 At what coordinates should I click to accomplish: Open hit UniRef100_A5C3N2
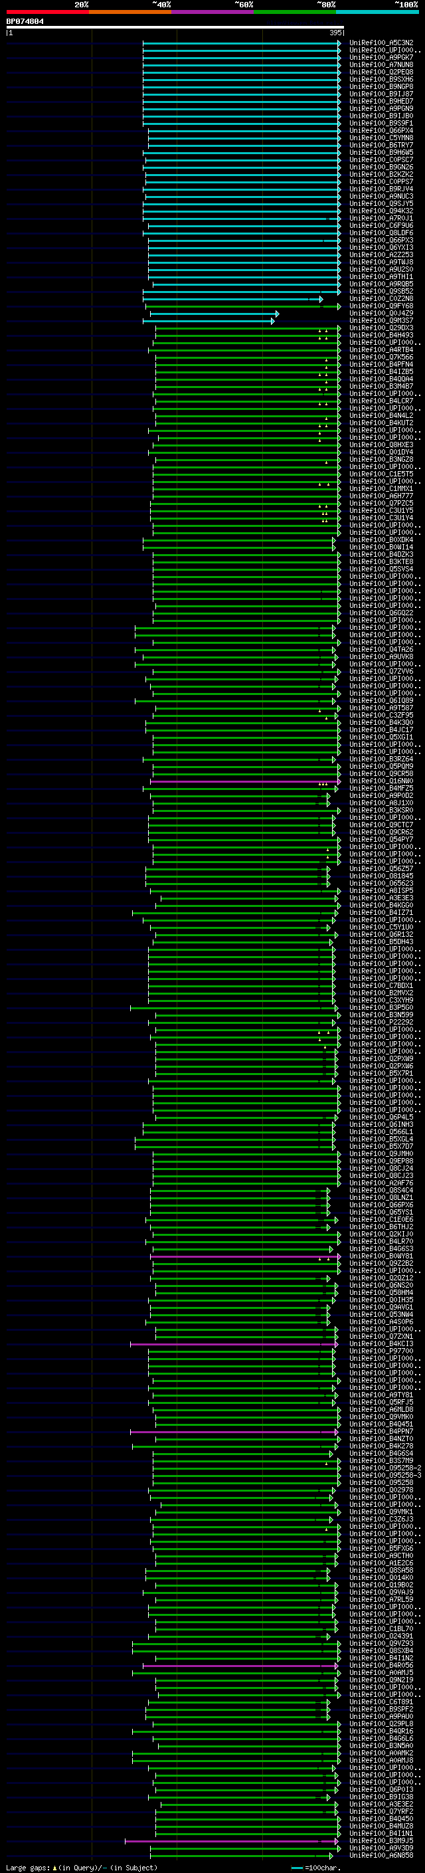pyautogui.click(x=381, y=43)
